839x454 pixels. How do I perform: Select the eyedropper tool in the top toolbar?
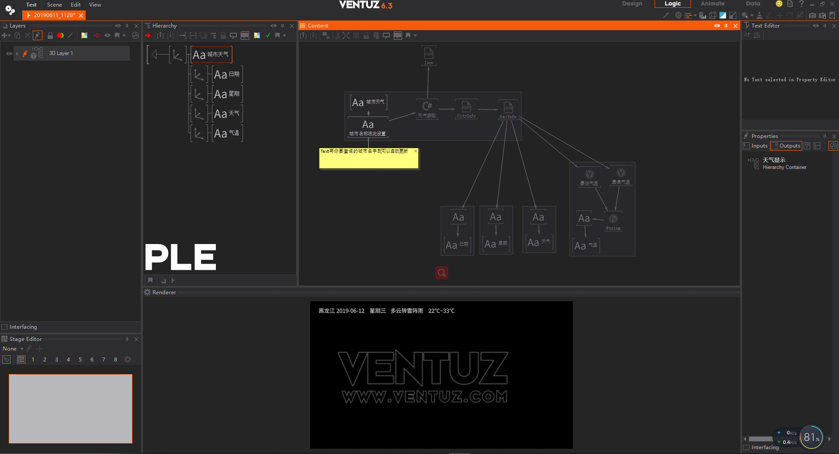tap(666, 15)
